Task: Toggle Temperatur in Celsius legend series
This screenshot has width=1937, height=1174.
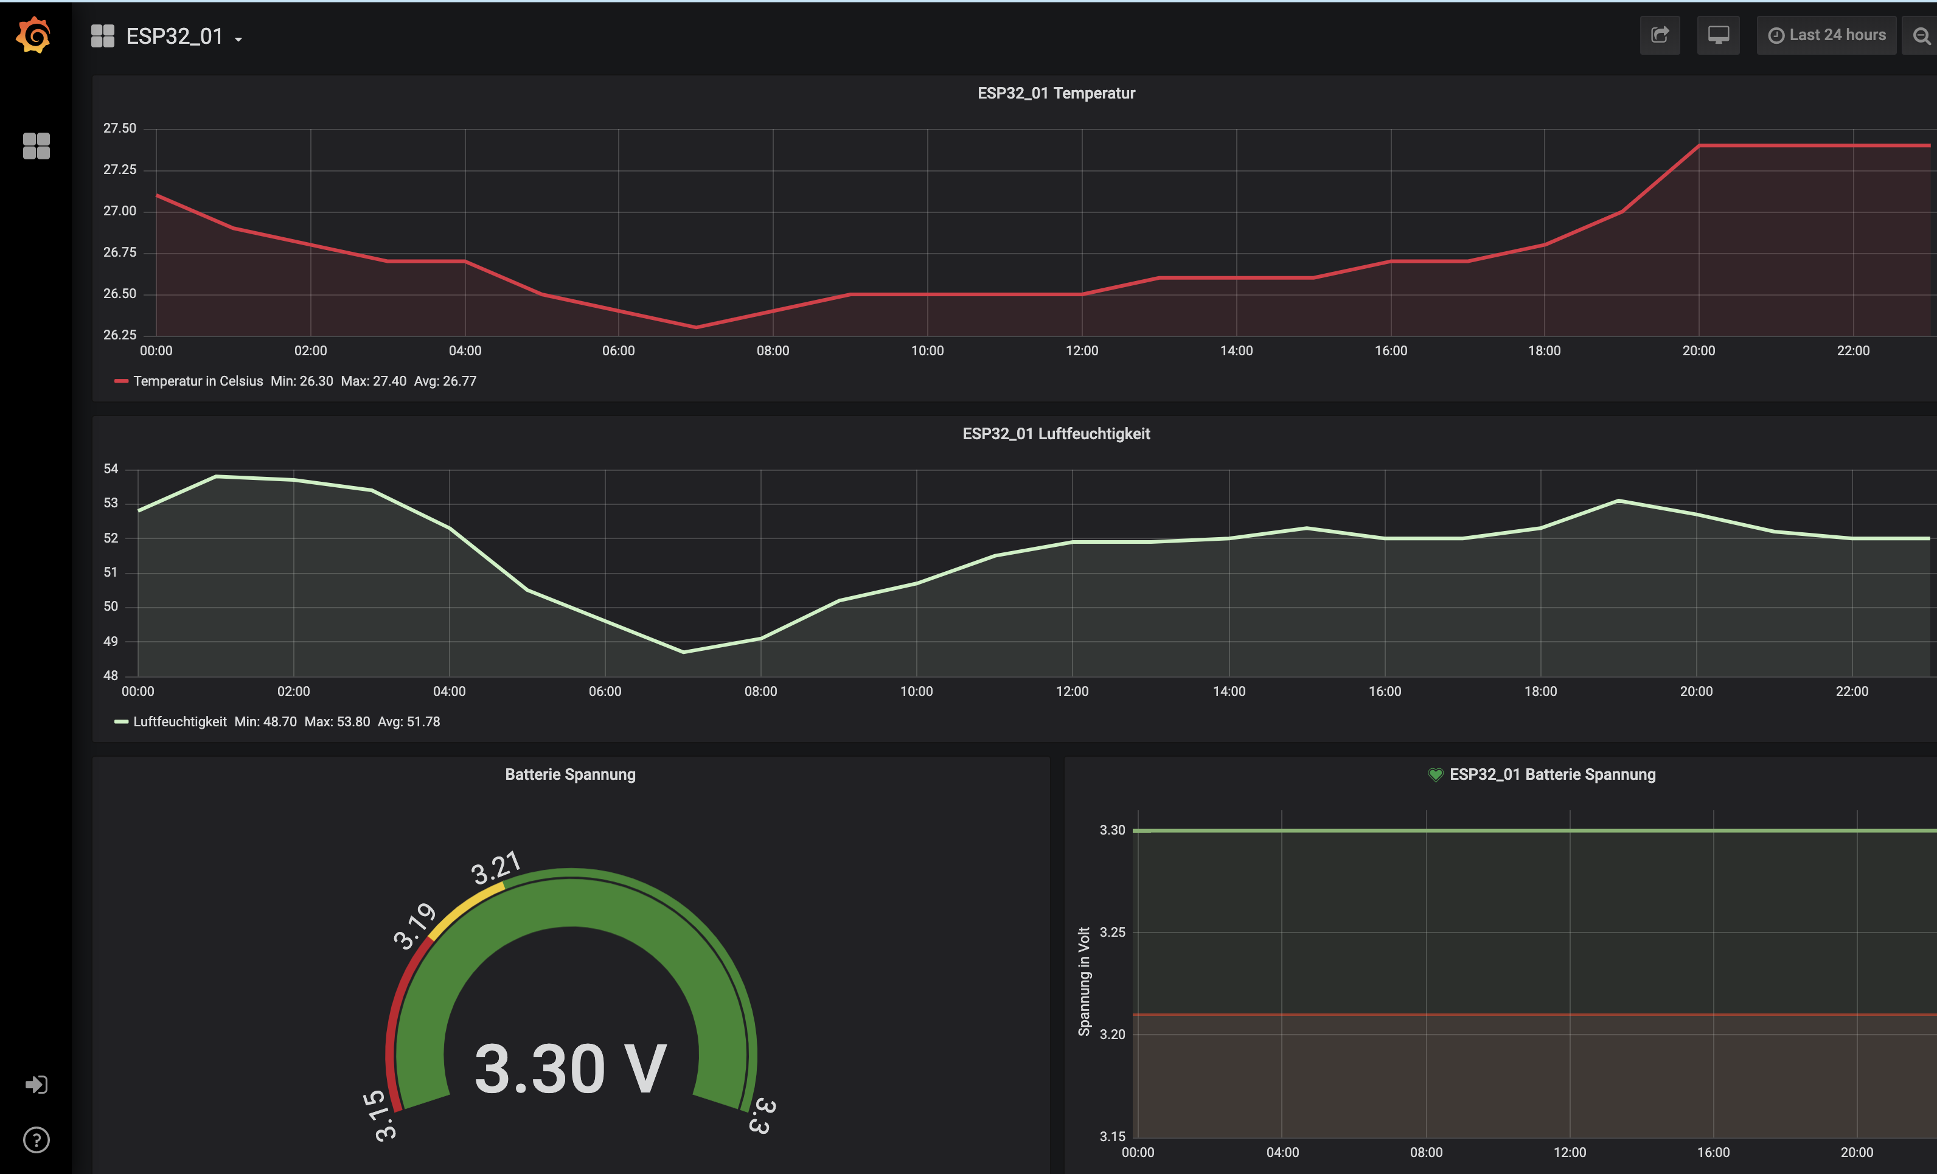Action: tap(198, 381)
